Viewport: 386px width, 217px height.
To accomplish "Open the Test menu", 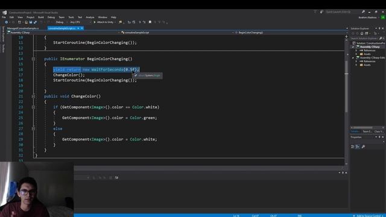I will (x=80, y=17).
